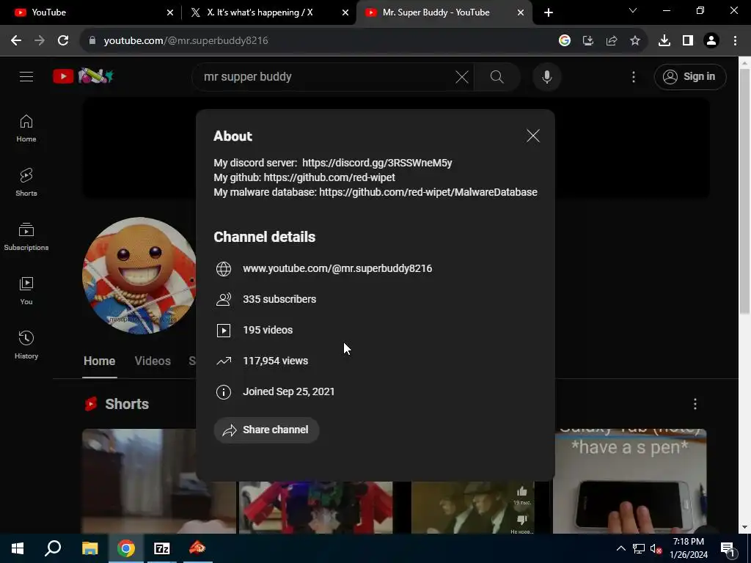Click the channel avatar picture
The image size is (751, 563).
139,276
